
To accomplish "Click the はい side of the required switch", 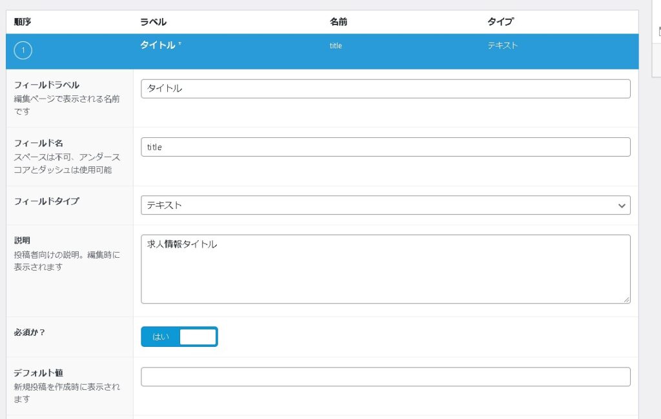I will [x=160, y=336].
